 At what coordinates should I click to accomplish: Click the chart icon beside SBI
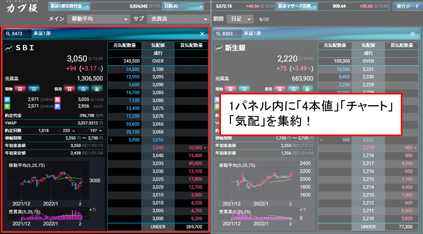[9, 48]
